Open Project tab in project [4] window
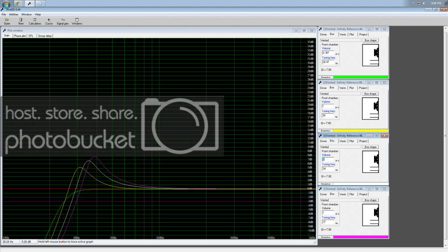The image size is (448, 252). [x=363, y=141]
